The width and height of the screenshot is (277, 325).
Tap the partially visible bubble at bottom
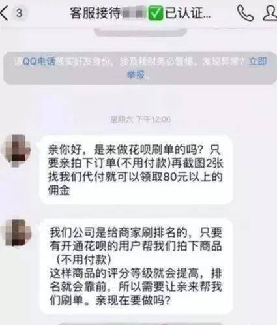click(140, 324)
